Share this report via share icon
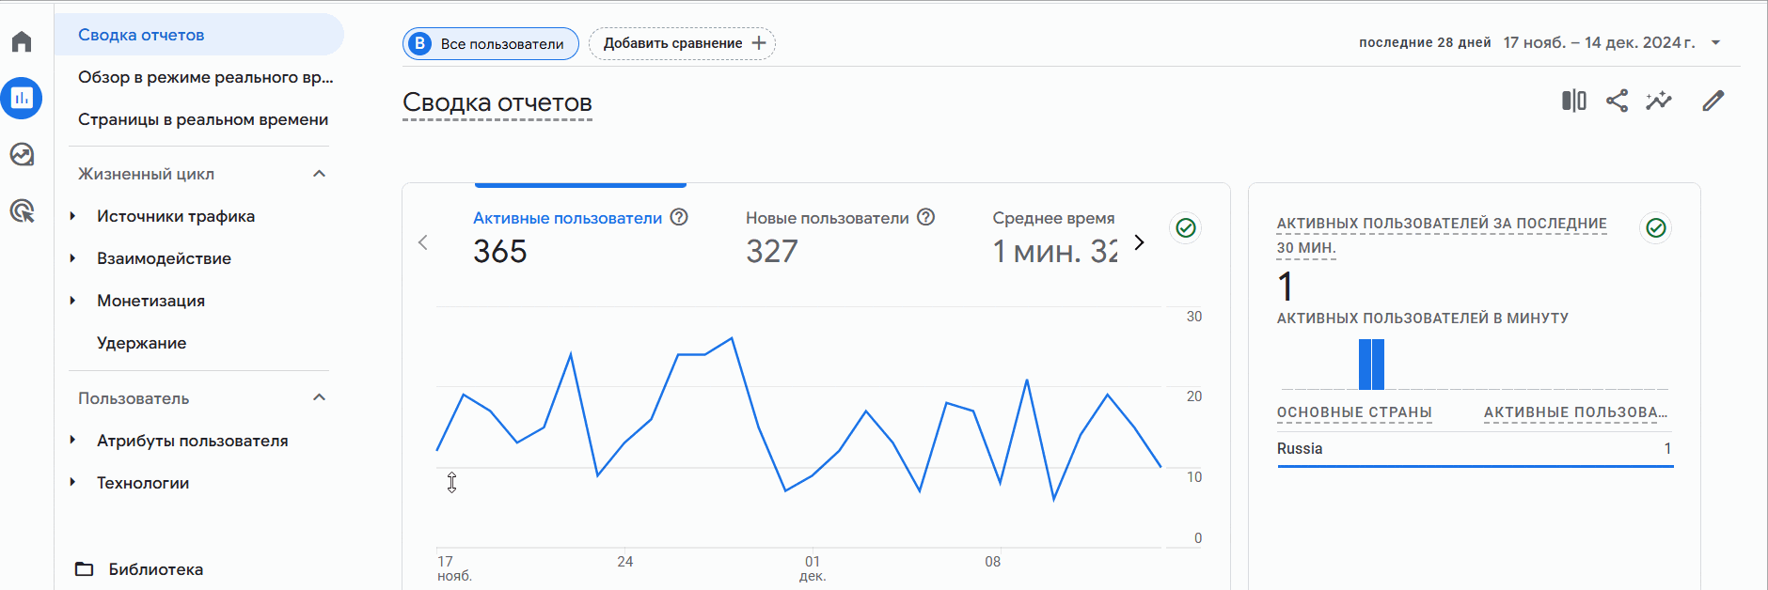Viewport: 1768px width, 590px height. point(1617,101)
